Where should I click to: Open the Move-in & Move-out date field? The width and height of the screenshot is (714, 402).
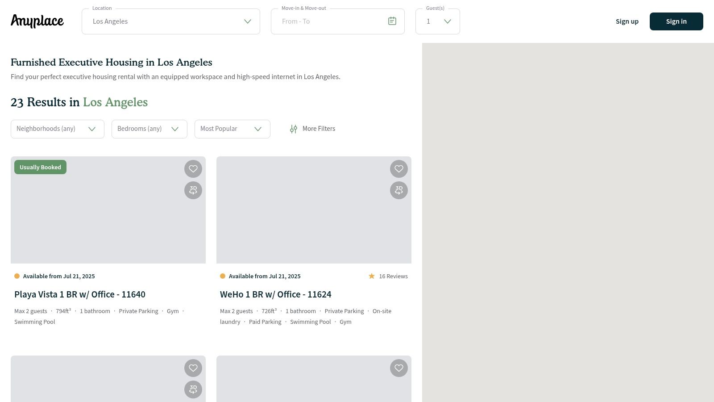pos(338,21)
